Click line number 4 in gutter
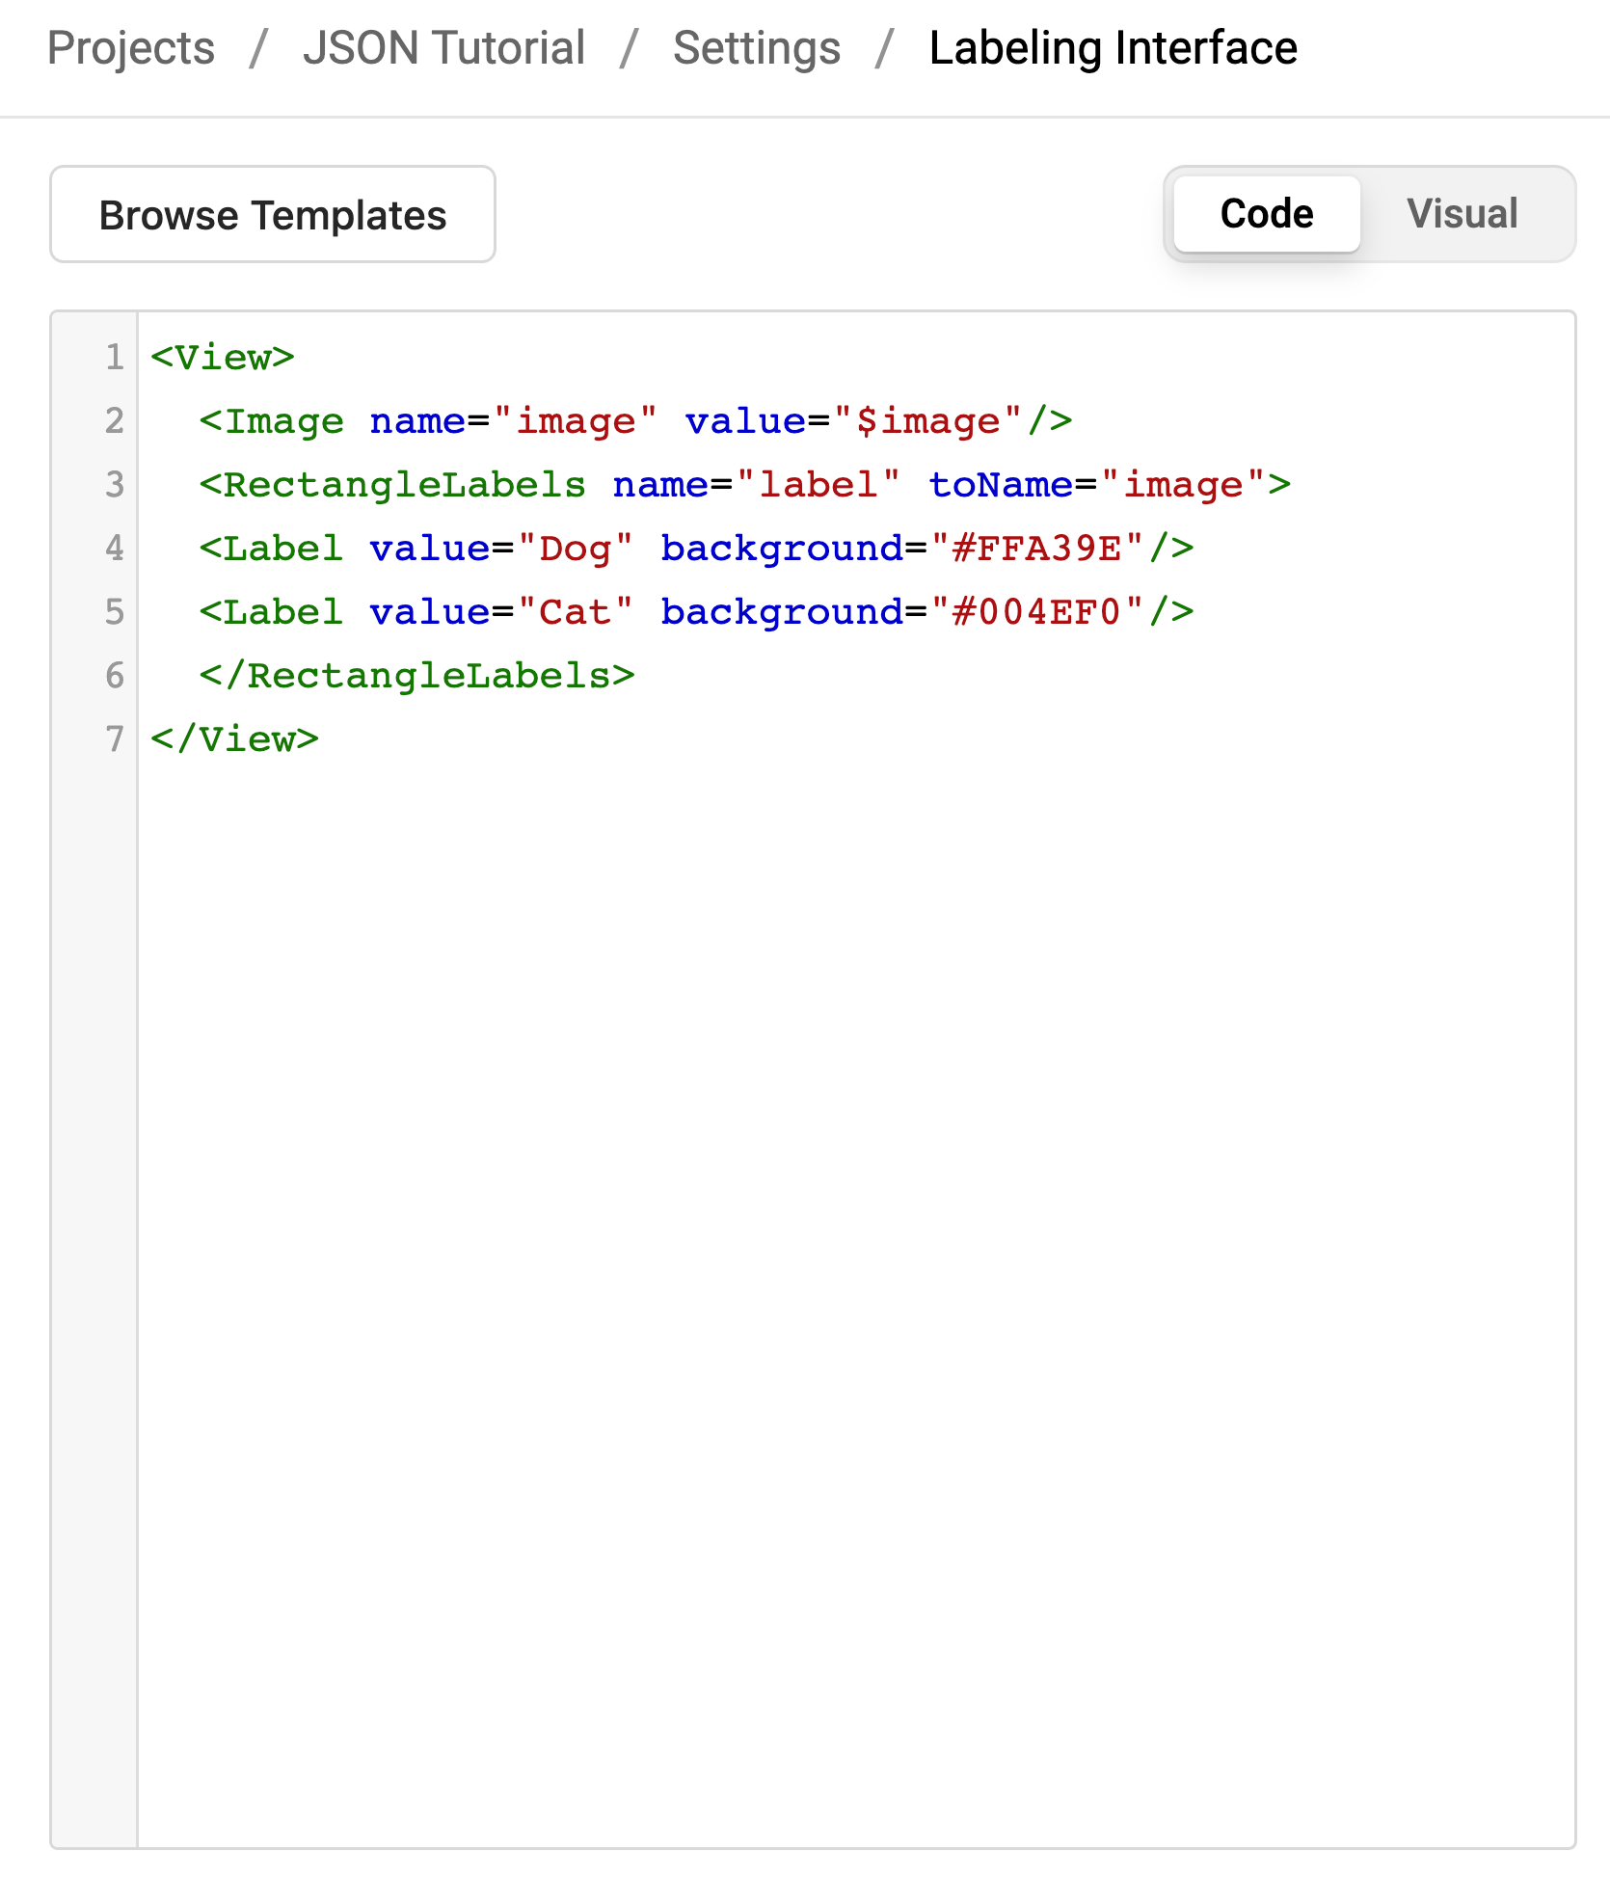The width and height of the screenshot is (1610, 1878). click(114, 549)
